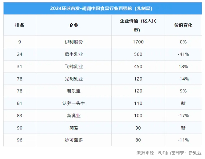Screen dimensions: 205x159
Task: Select the value 100
Action: 138,116
